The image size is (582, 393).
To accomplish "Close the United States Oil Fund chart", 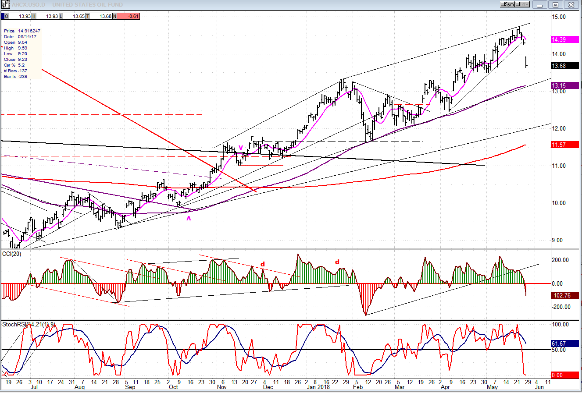I will coord(571,5).
